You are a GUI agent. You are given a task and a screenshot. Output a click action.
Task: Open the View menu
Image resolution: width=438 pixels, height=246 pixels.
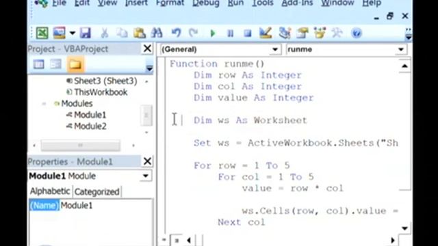click(x=107, y=3)
